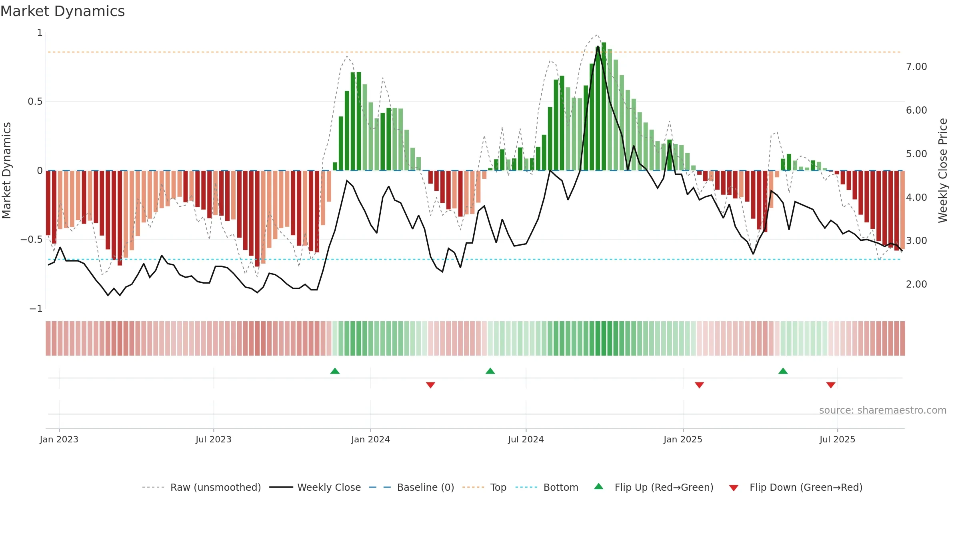
Task: Click the Flip Down marker after Jan 2025
Action: tap(699, 385)
